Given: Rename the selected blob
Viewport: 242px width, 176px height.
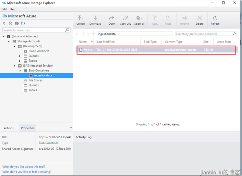Looking at the screenshot, I should [x=184, y=20].
